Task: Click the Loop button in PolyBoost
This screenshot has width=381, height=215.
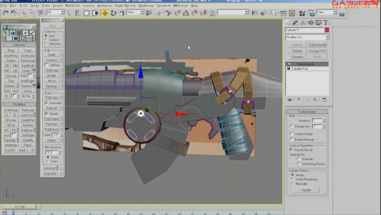Action: coord(27,50)
